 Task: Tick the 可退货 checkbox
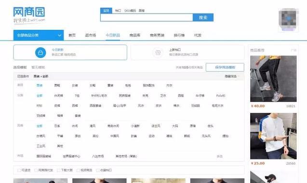19,171
